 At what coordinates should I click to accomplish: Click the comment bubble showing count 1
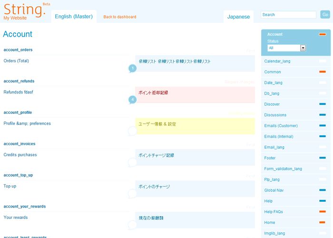(x=132, y=69)
